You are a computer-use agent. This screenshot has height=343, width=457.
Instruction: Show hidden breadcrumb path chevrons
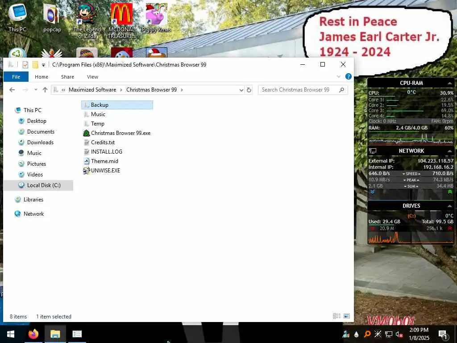pyautogui.click(x=63, y=90)
